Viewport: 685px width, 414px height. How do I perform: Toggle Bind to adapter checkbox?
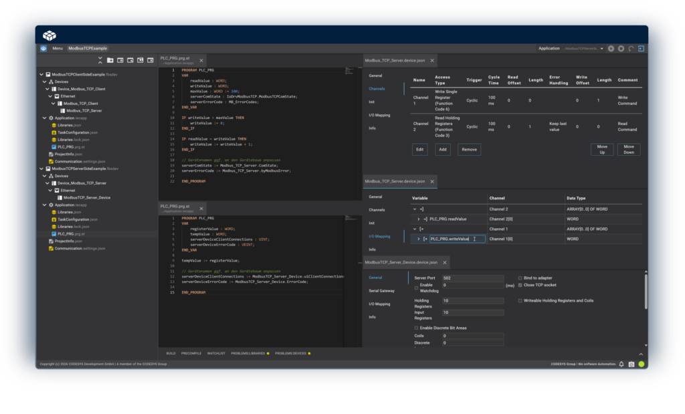[x=520, y=278]
